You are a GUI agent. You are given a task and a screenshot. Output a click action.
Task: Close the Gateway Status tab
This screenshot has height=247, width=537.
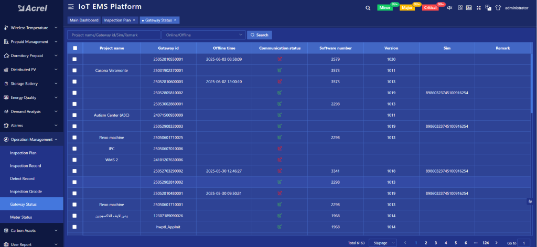pos(175,20)
